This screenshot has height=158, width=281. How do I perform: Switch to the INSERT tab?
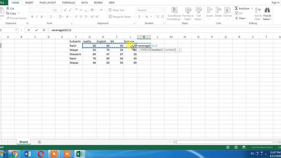pyautogui.click(x=29, y=3)
